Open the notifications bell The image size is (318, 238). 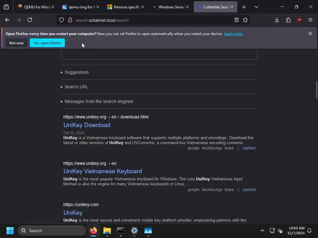click(x=310, y=231)
